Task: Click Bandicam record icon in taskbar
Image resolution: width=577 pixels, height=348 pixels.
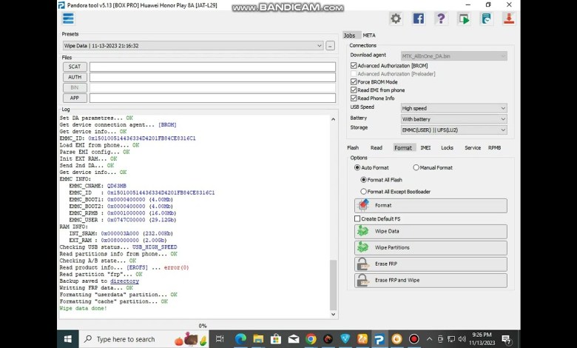Action: click(x=414, y=339)
